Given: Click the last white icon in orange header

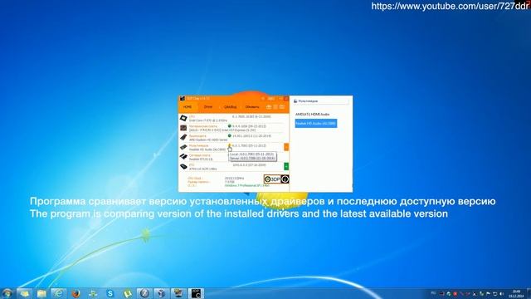Looking at the screenshot, I should (x=282, y=107).
